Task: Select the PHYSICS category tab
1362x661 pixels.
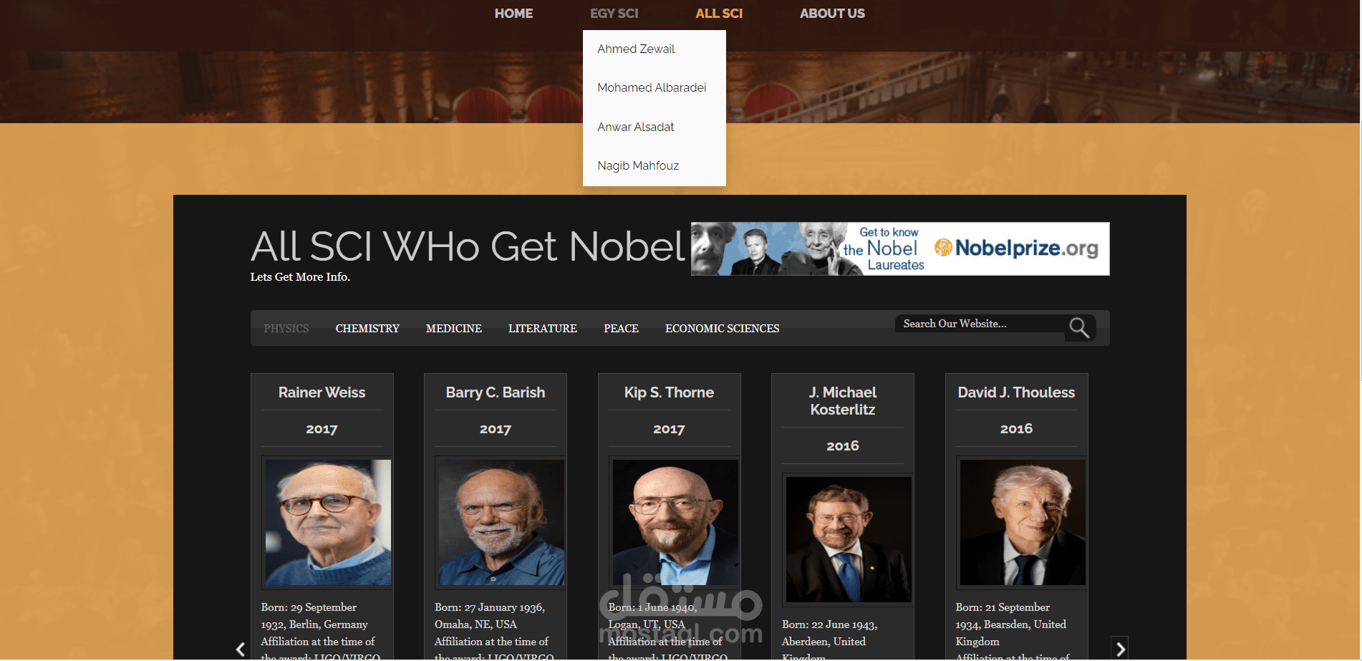Action: 286,329
